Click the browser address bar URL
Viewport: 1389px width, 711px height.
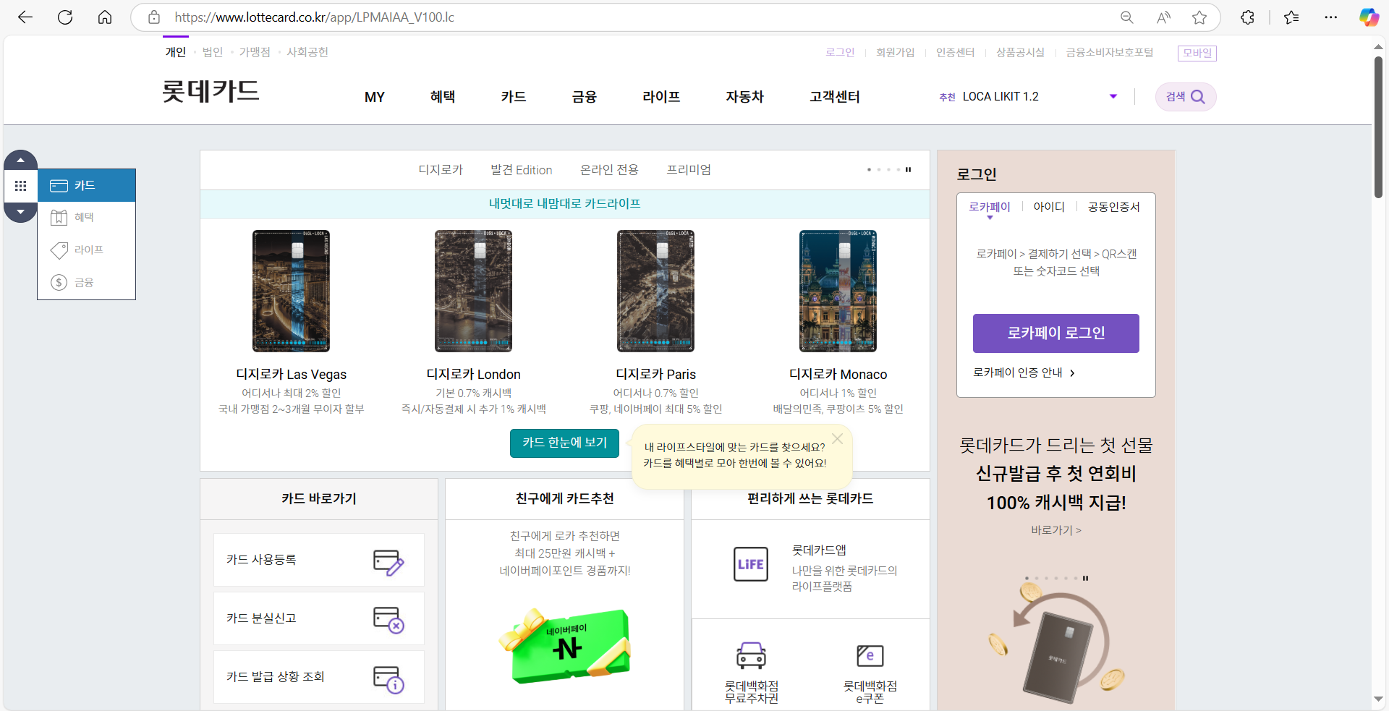tap(315, 17)
